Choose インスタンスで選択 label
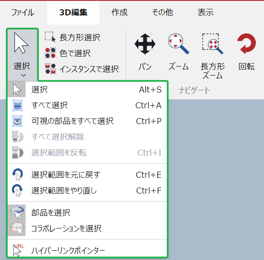This screenshot has height=260, width=264. pyautogui.click(x=89, y=69)
